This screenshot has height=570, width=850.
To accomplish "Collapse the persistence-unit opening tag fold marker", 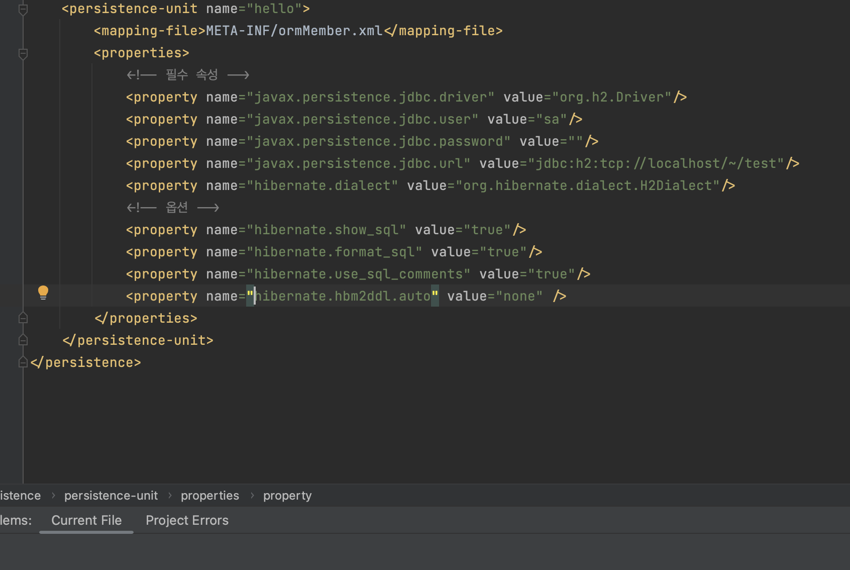I will (x=23, y=9).
